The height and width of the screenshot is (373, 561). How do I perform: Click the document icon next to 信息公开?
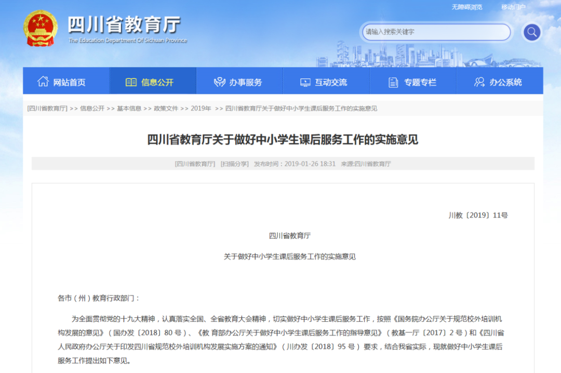click(x=132, y=81)
